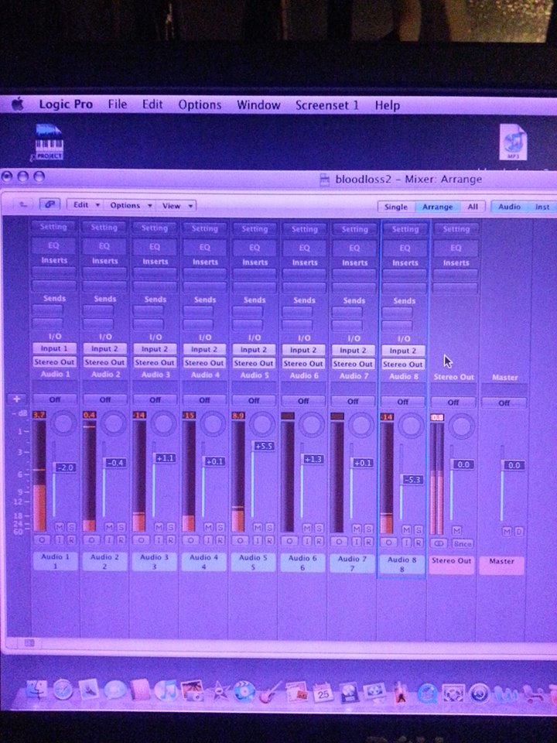Open the Apple menu

coord(18,104)
